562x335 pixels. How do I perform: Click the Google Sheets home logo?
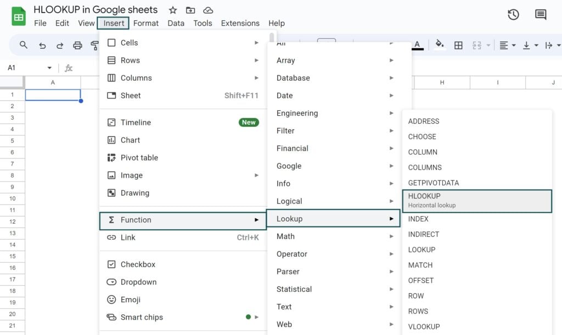[x=18, y=16]
